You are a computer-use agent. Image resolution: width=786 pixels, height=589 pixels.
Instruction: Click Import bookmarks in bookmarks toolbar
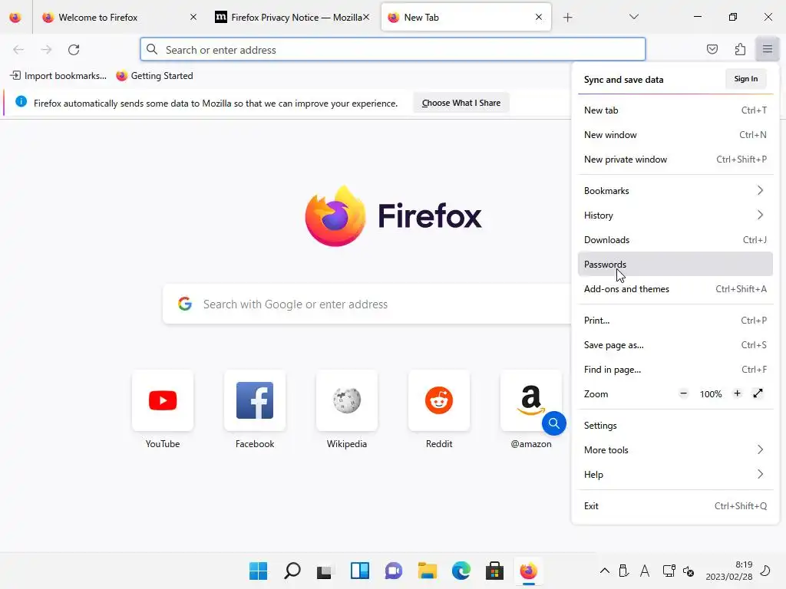(58, 76)
